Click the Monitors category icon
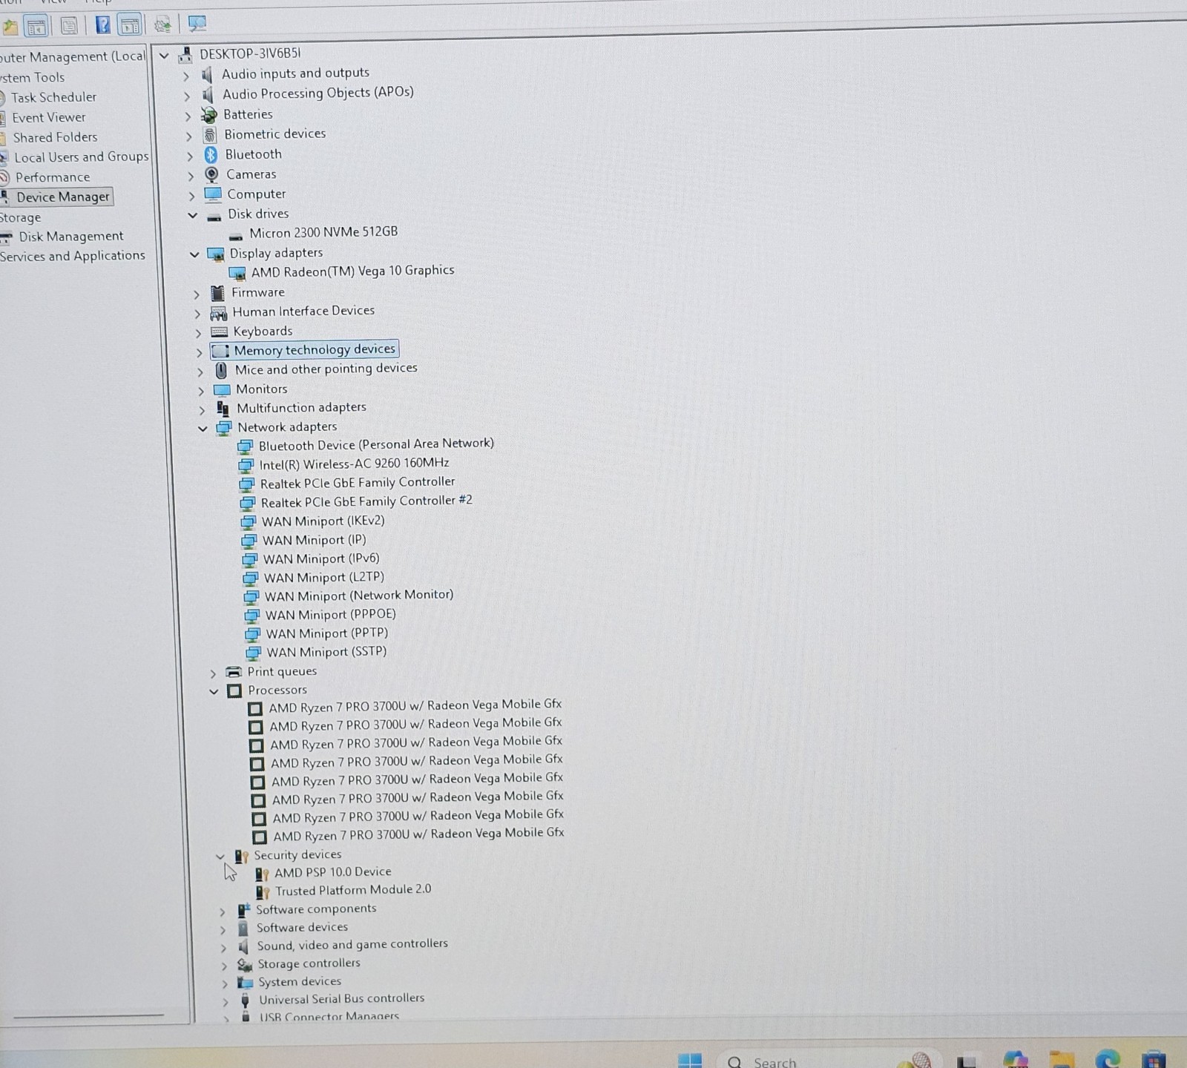The image size is (1187, 1068). 222,390
